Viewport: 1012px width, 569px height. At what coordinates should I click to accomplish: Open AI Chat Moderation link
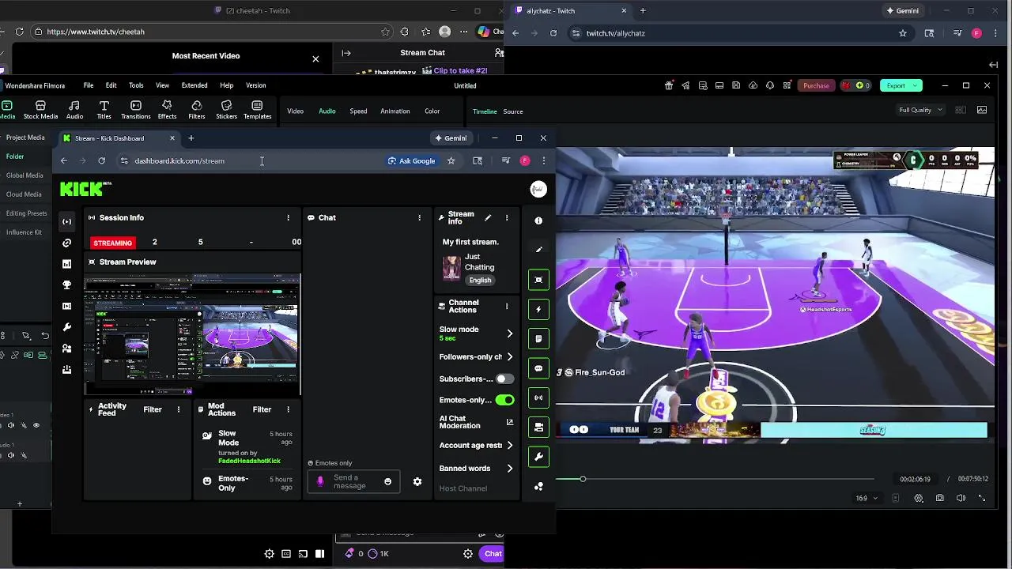pos(477,422)
